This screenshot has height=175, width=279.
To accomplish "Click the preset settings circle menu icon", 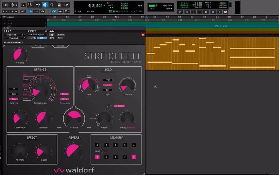I will click(x=46, y=31).
